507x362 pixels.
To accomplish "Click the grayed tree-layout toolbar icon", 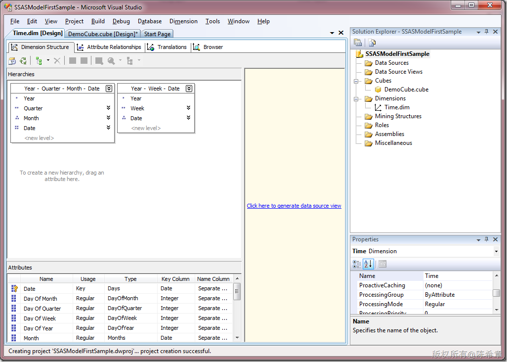I will [x=130, y=60].
